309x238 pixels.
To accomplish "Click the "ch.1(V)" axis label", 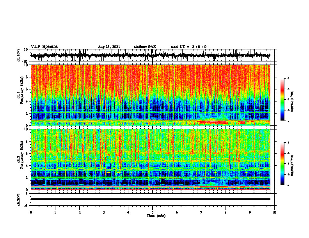I will click(x=19, y=56).
